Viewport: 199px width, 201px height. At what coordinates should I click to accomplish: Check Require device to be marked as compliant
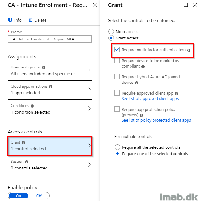pyautogui.click(x=117, y=61)
